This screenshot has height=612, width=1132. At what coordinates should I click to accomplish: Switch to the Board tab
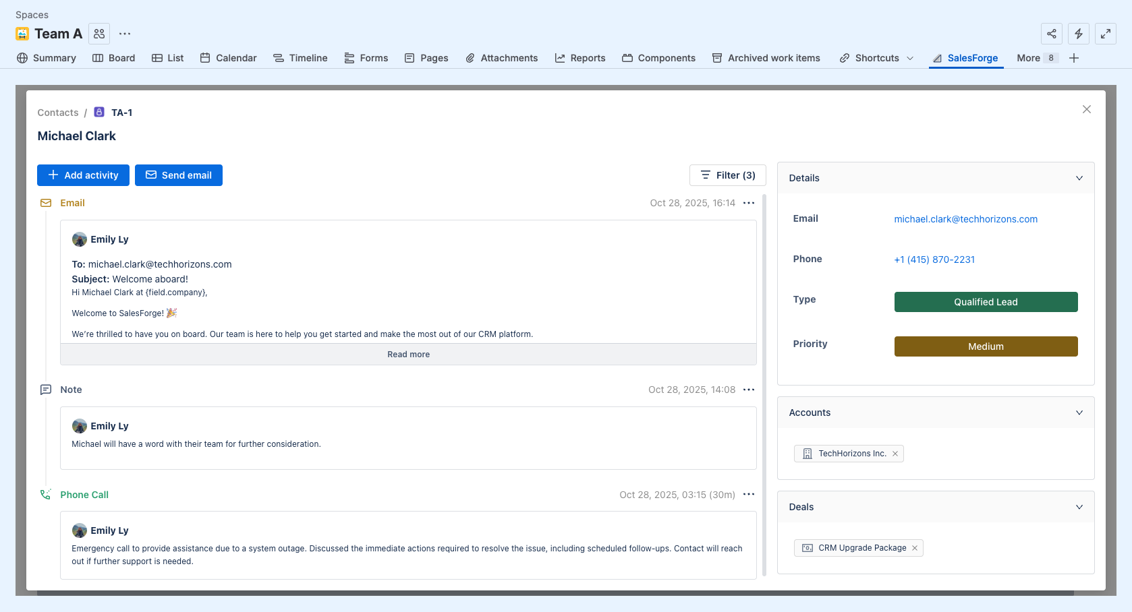point(113,58)
